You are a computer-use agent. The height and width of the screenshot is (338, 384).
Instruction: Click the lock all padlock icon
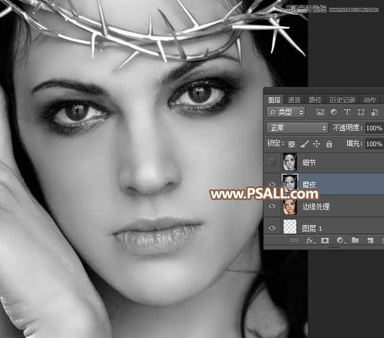tap(329, 144)
